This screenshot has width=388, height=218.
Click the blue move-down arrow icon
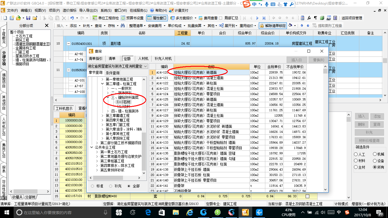[308, 26]
